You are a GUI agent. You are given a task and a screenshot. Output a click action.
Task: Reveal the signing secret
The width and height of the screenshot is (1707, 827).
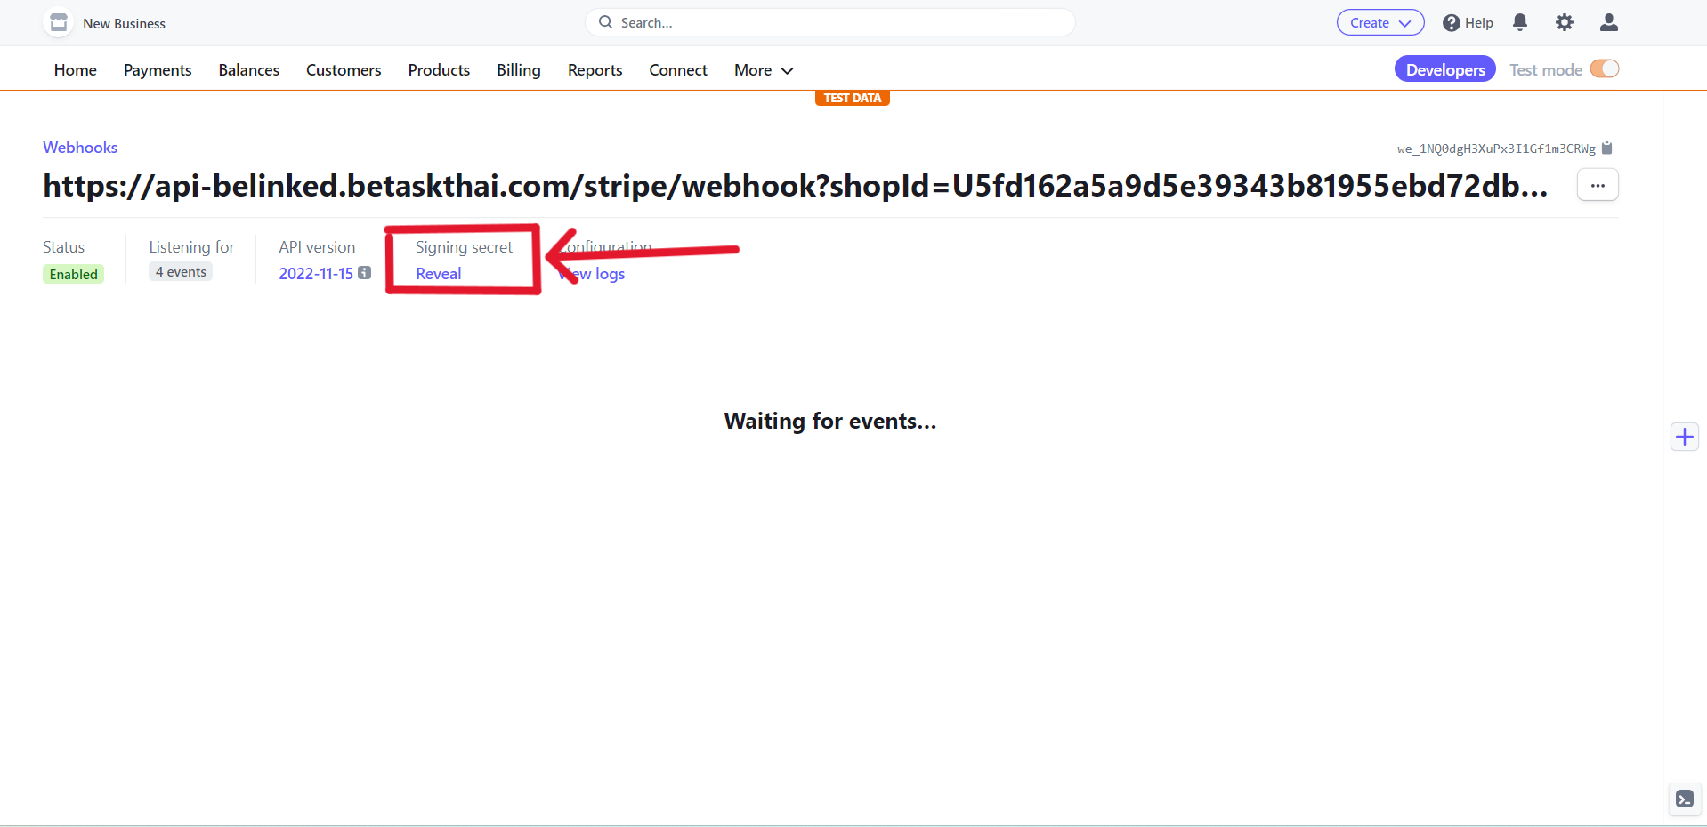(439, 274)
